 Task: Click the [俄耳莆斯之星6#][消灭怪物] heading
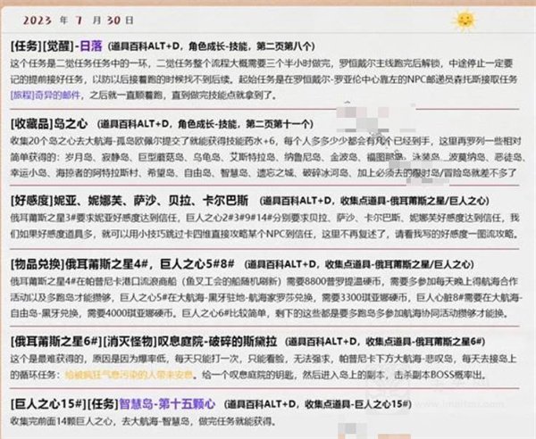144,341
